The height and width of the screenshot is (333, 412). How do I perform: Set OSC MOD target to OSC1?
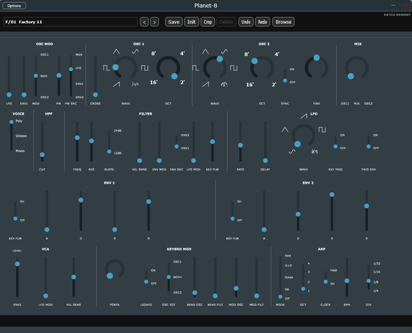44,55
